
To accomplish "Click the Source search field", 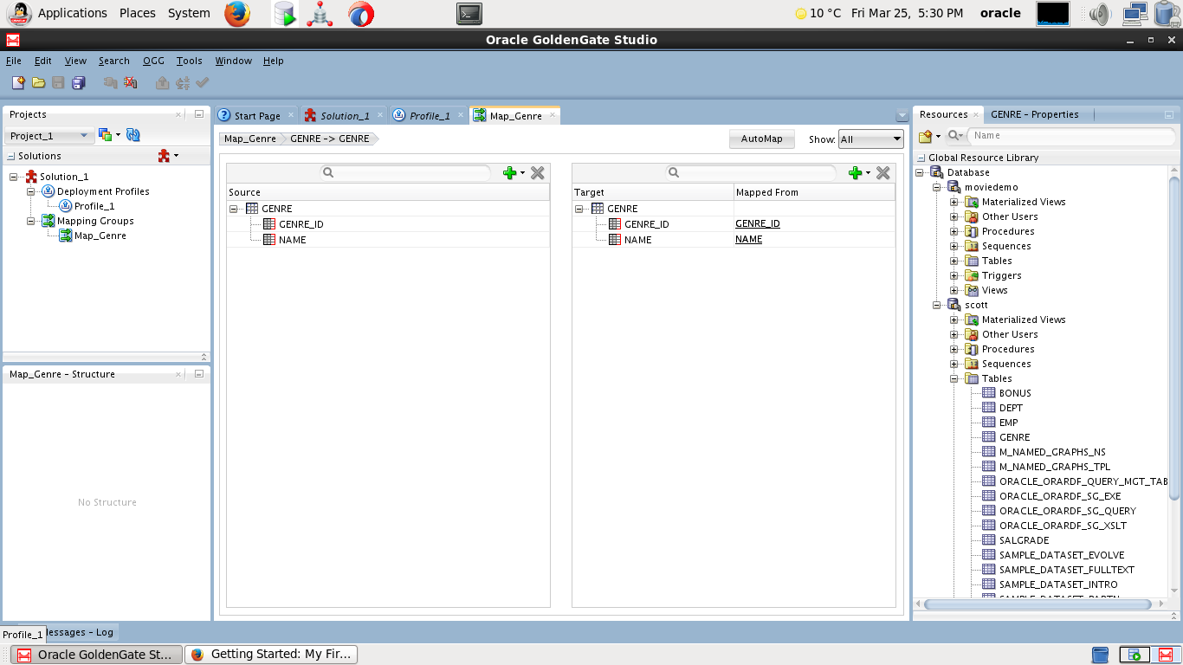I will point(405,173).
